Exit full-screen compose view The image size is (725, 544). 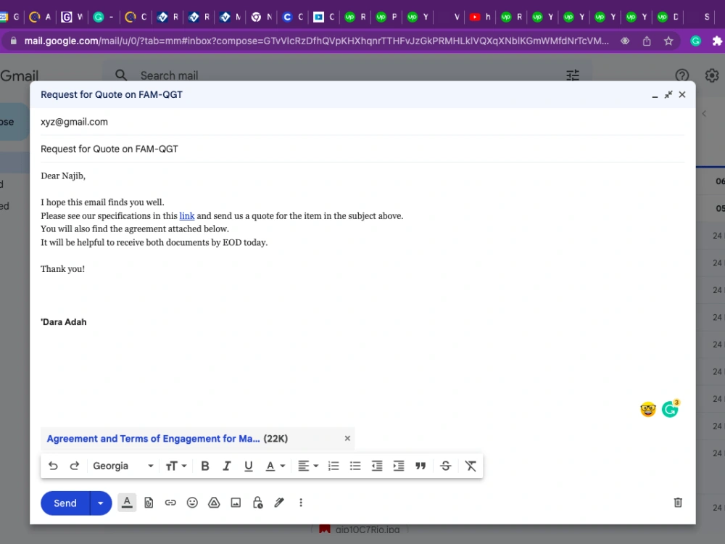click(x=668, y=95)
